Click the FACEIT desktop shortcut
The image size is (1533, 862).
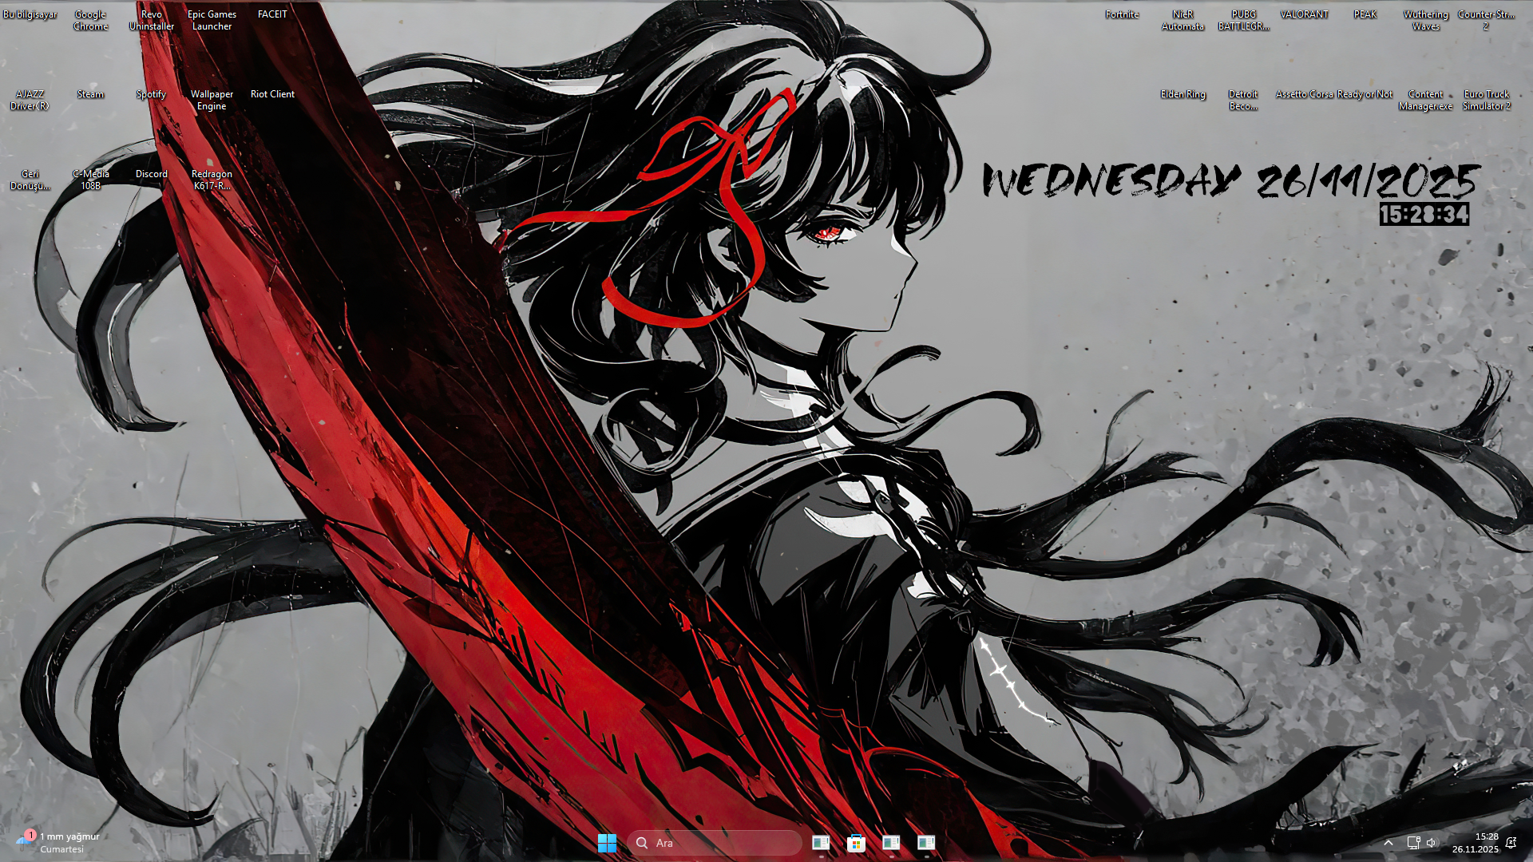272,14
